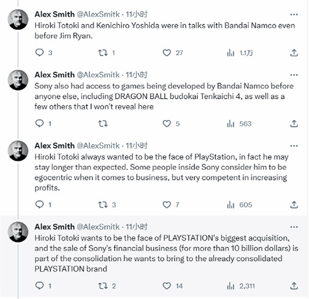This screenshot has width=309, height=299.
Task: Open the 11小时 timestamp on third tweet
Action: tap(136, 146)
